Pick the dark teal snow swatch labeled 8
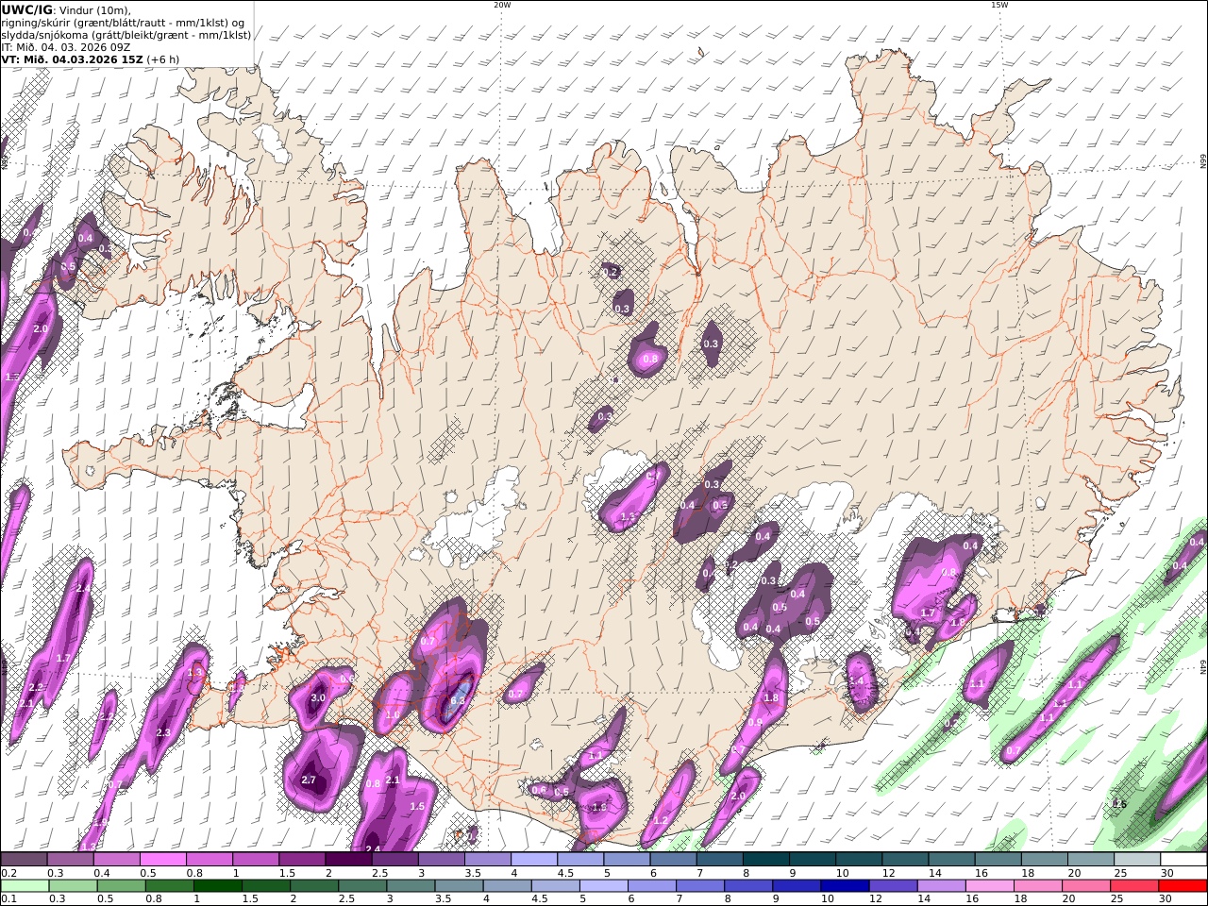The width and height of the screenshot is (1208, 906). 765,860
